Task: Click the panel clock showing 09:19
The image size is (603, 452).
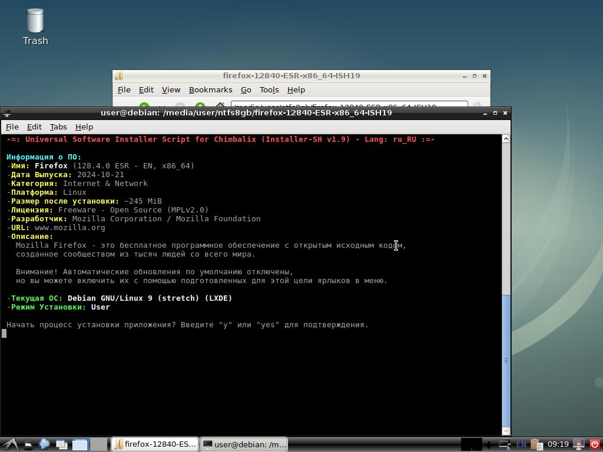Action: 558,444
